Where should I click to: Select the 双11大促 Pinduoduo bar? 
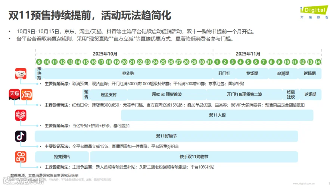217,115
